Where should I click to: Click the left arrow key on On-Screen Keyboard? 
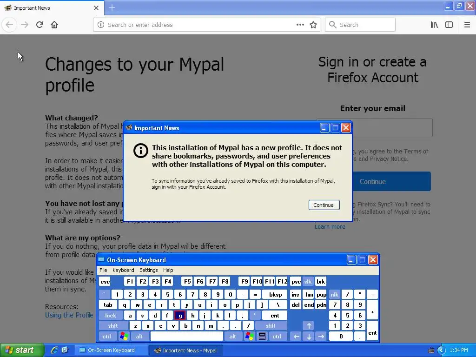pyautogui.click(x=296, y=337)
